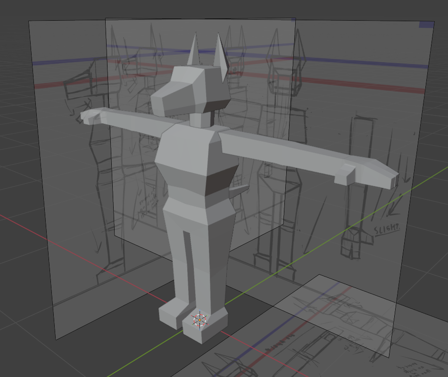Click the upper chest of the torso
This screenshot has width=448, height=377.
click(189, 146)
